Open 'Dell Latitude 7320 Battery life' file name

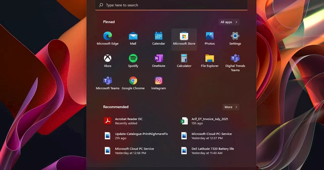coord(213,149)
